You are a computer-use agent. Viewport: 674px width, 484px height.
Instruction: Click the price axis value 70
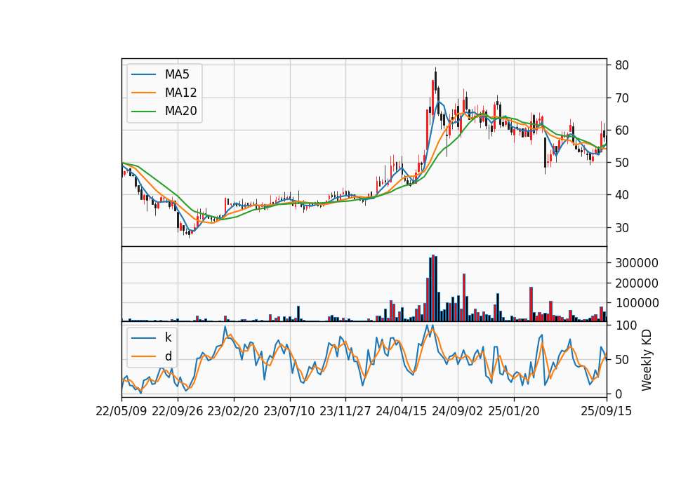[x=622, y=98]
